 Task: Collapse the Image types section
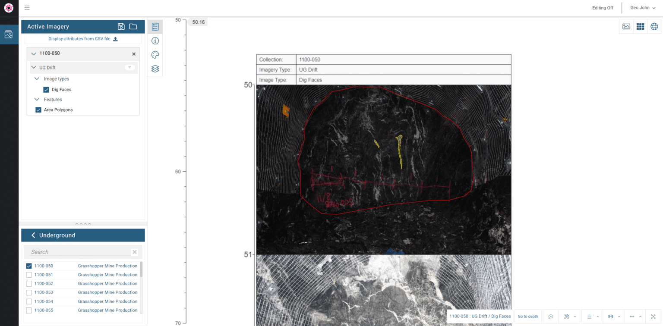(37, 79)
